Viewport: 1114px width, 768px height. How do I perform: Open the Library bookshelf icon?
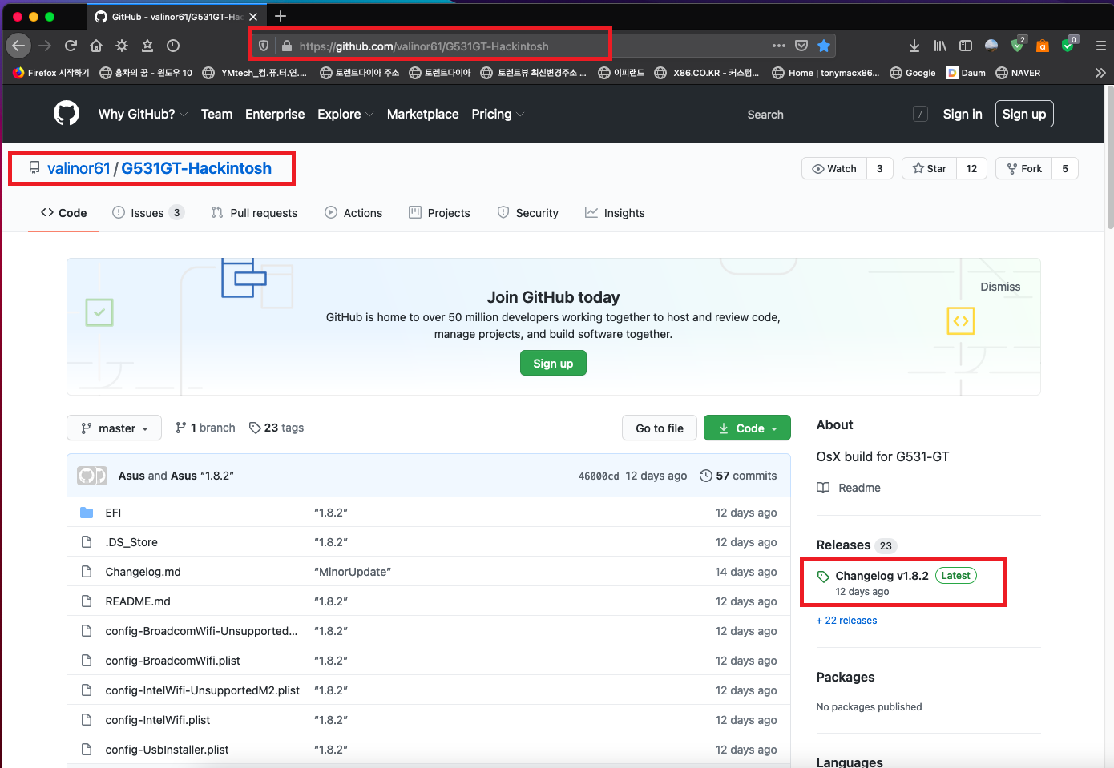(940, 46)
